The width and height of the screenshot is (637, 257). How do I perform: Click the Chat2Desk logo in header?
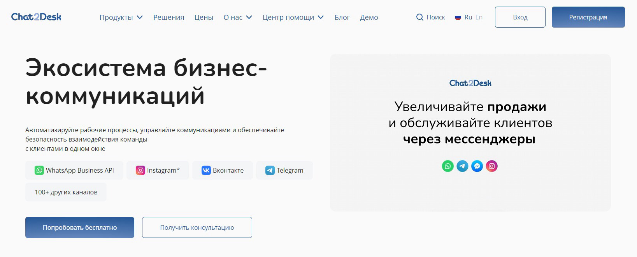36,17
